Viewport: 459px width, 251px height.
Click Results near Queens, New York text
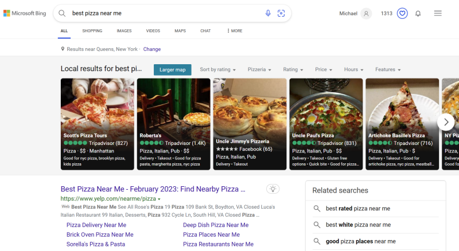coord(102,49)
